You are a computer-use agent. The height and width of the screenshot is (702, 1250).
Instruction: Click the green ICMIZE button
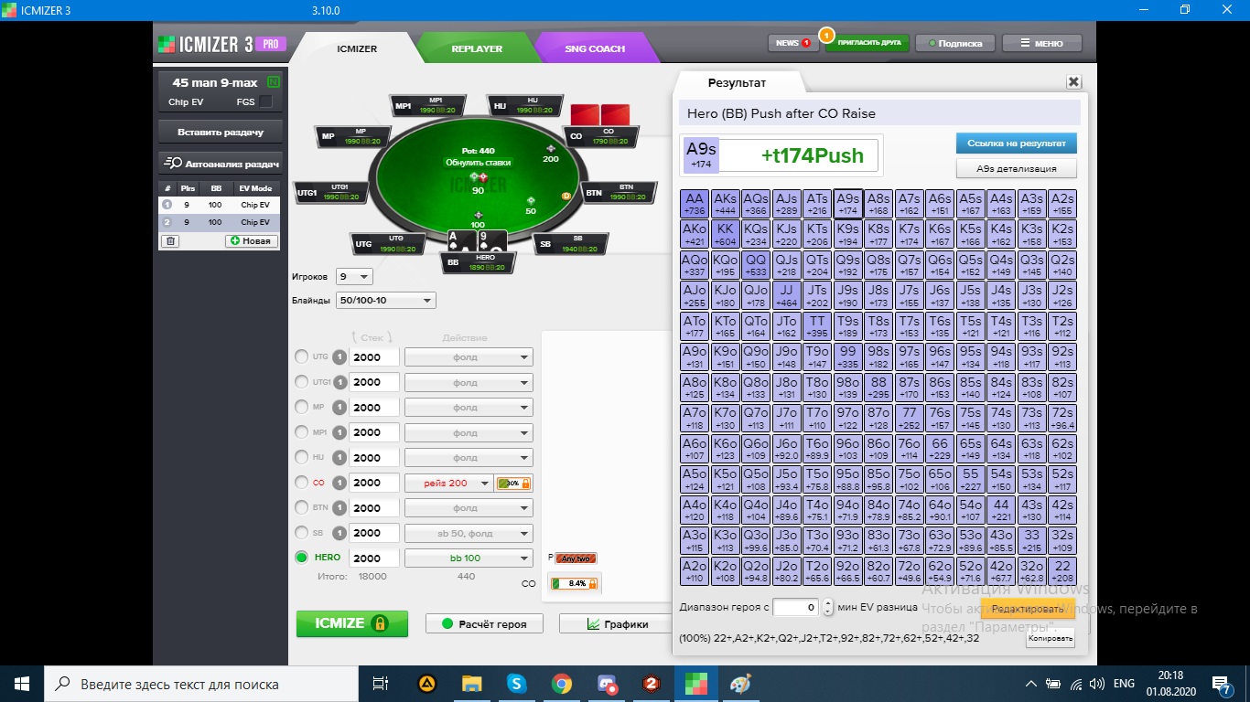(x=352, y=623)
